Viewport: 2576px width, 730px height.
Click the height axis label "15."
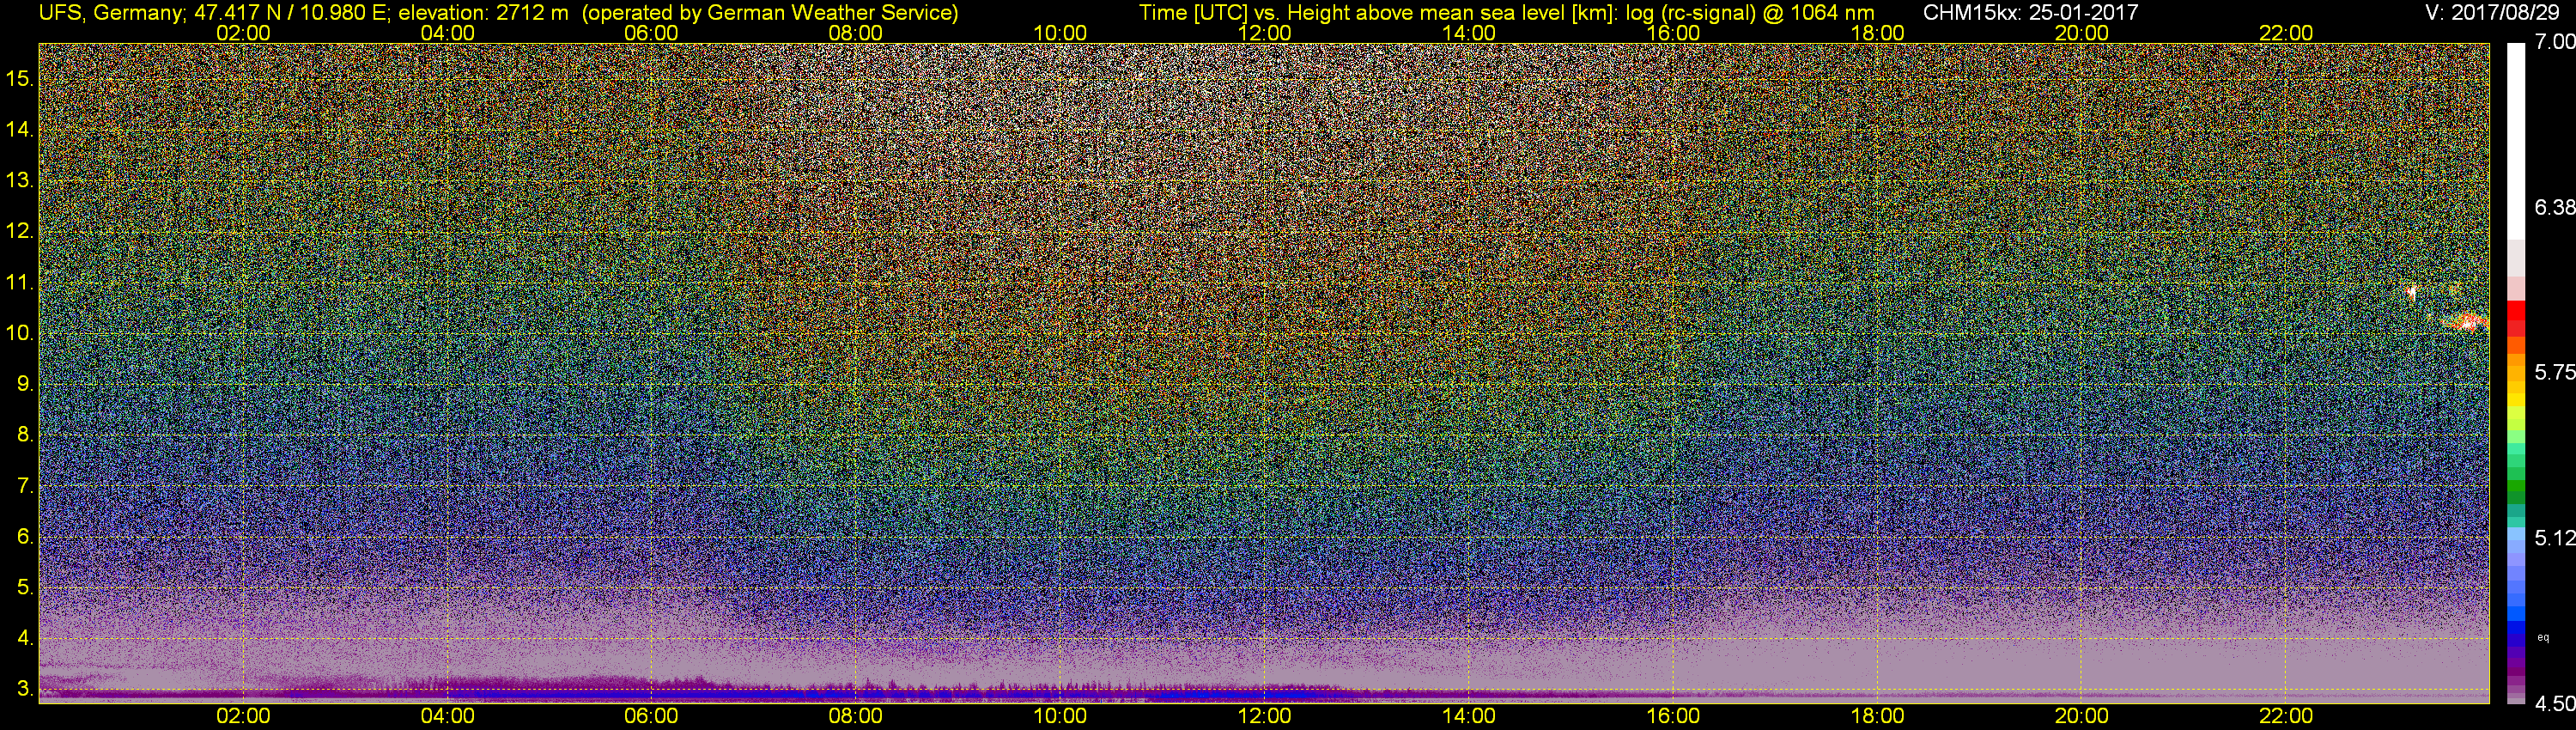tap(20, 79)
